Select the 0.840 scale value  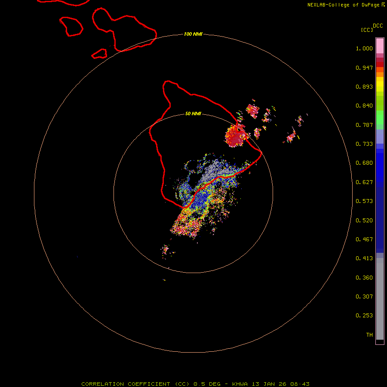tap(364, 106)
